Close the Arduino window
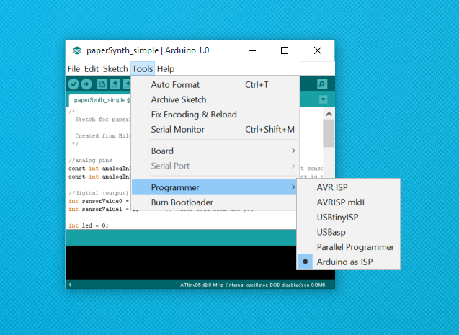The height and width of the screenshot is (335, 459). (318, 50)
